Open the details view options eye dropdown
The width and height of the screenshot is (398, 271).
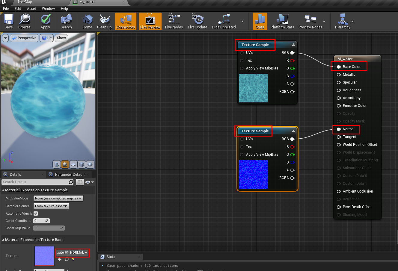(x=89, y=182)
